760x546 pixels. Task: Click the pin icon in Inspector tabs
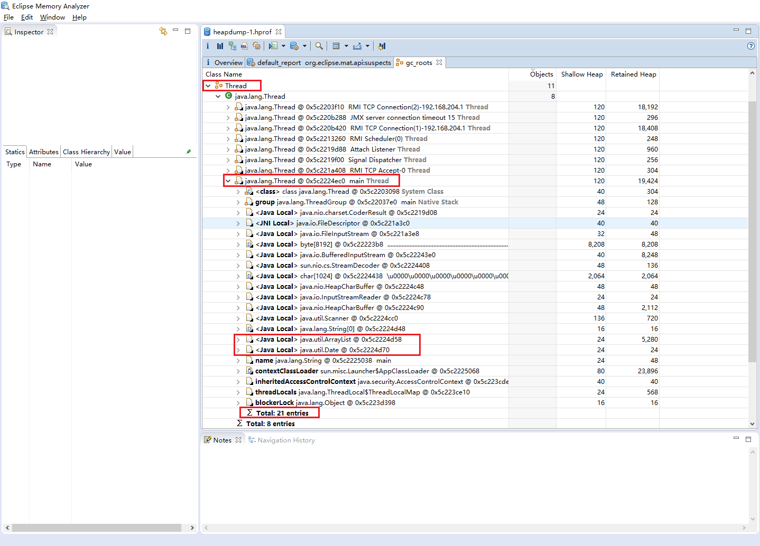point(189,152)
